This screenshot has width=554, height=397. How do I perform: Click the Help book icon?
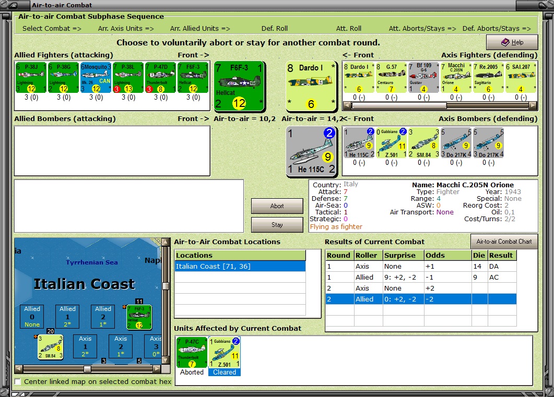coord(505,42)
